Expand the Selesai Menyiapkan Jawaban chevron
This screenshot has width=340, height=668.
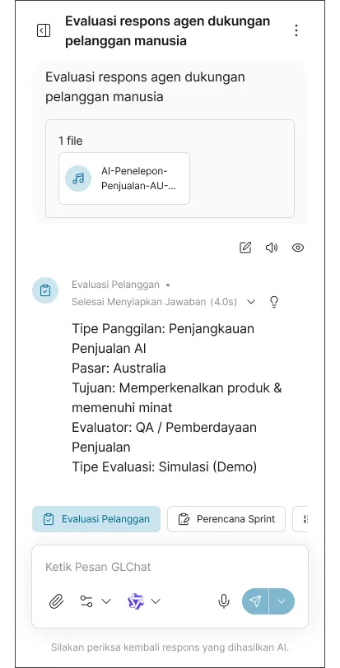[x=251, y=302]
